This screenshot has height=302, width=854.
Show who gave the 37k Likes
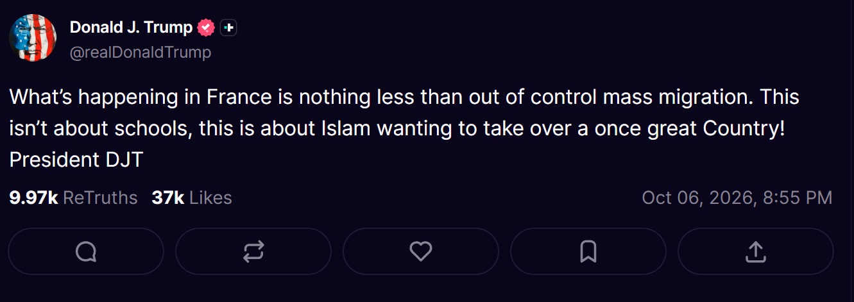point(192,197)
